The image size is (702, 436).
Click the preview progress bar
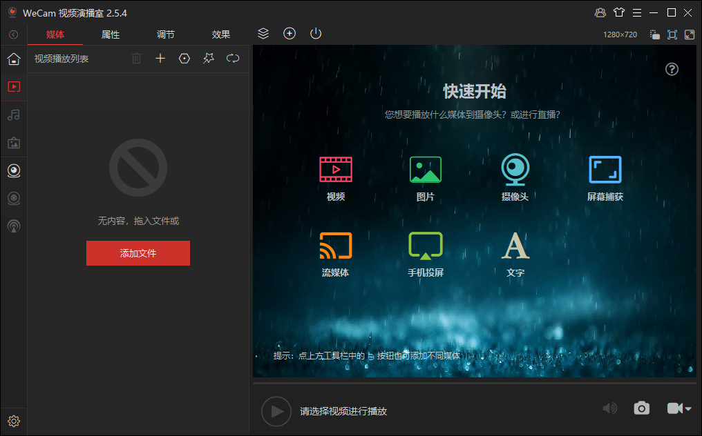click(475, 384)
